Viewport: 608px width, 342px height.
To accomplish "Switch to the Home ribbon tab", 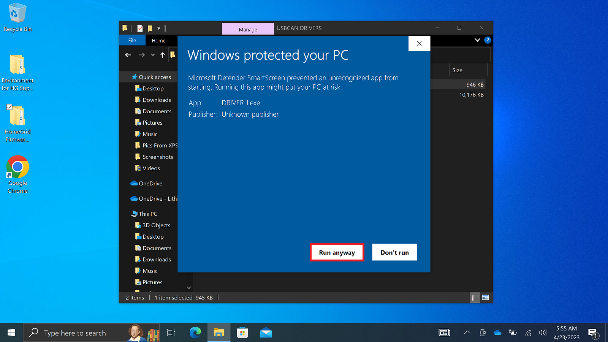I will pos(158,40).
